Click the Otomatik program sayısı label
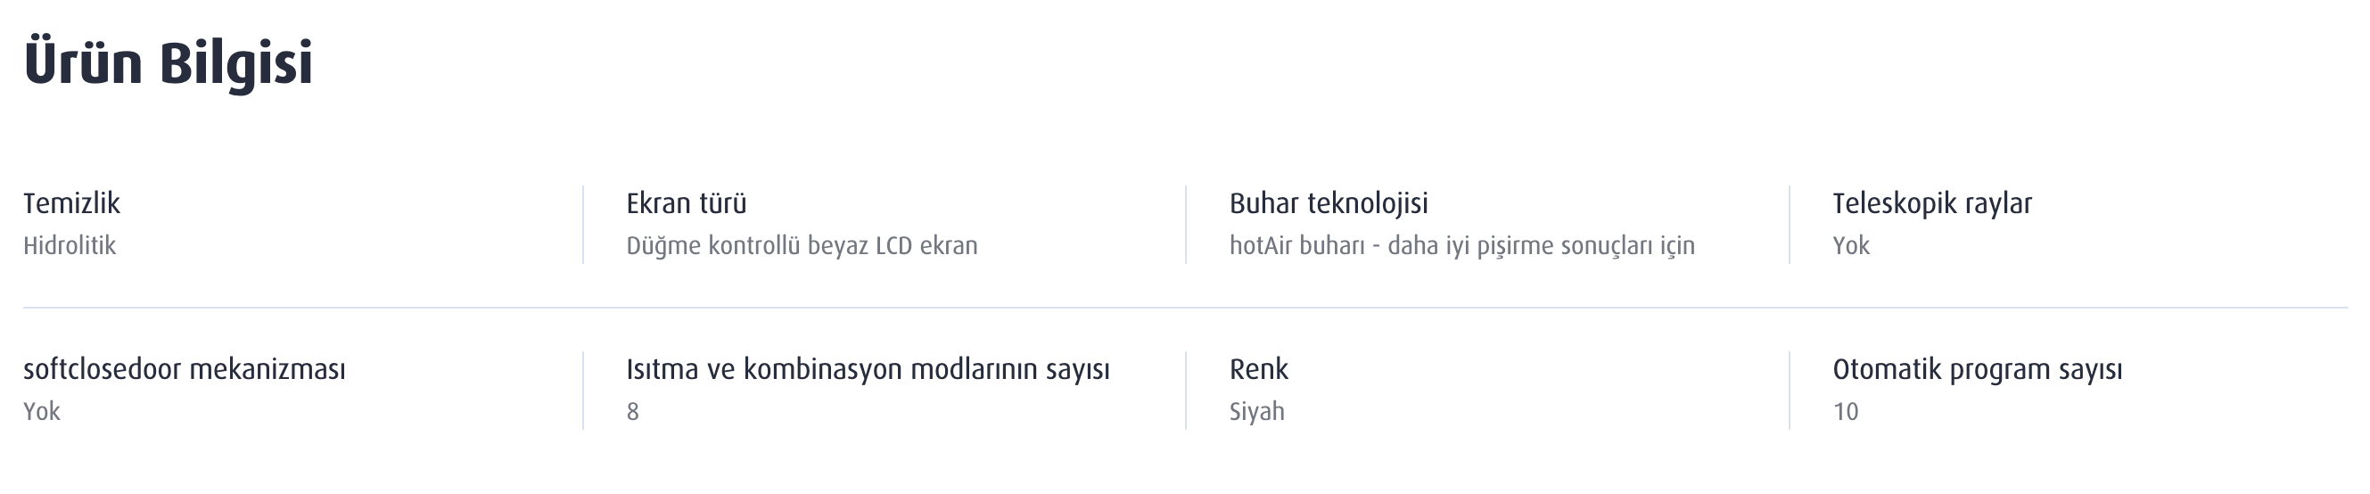 [1977, 369]
